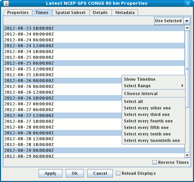Select time 2012-08-25 12:00:00Z
Image resolution: width=194 pixels, height=182 pixels.
click(94, 69)
